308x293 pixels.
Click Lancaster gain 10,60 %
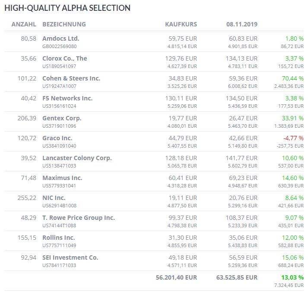[293, 158]
